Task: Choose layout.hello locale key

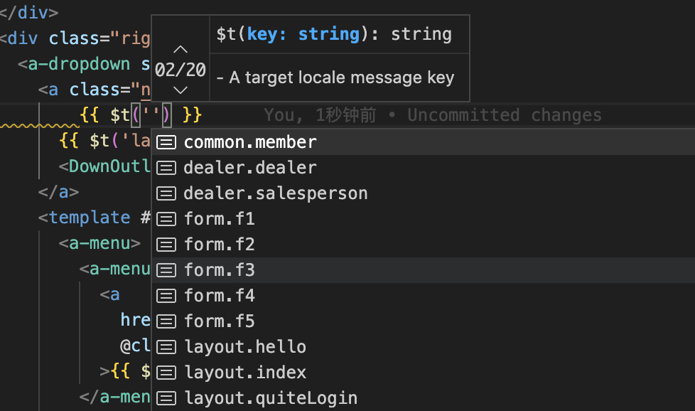Action: pyautogui.click(x=424, y=347)
